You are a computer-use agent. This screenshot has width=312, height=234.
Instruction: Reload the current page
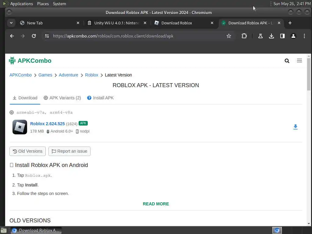[x=34, y=36]
